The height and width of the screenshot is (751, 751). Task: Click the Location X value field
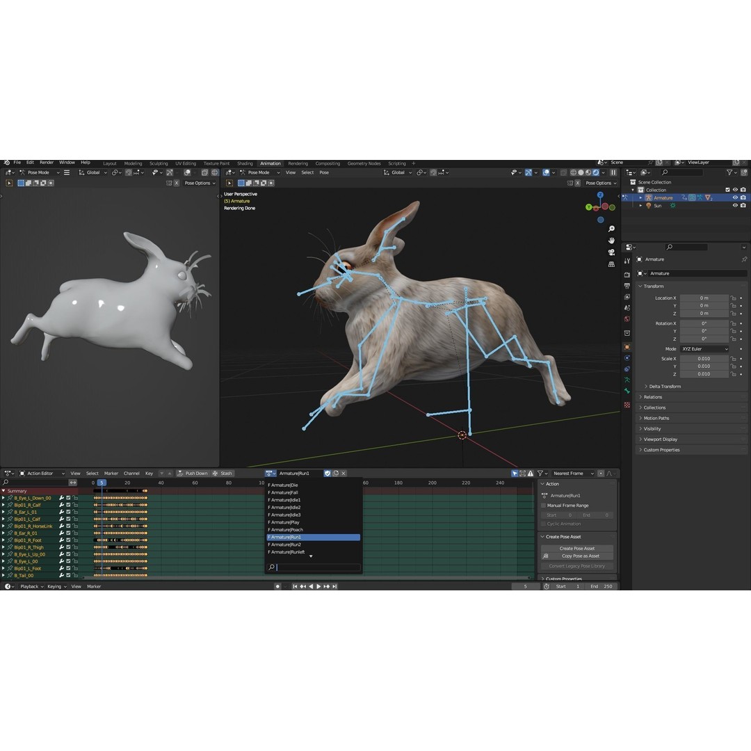tap(704, 298)
